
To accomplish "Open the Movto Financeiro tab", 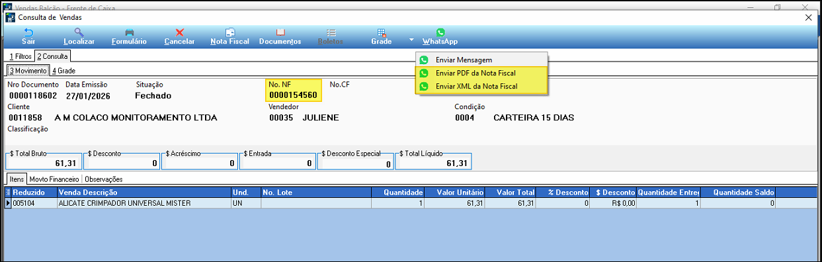I will click(x=55, y=179).
